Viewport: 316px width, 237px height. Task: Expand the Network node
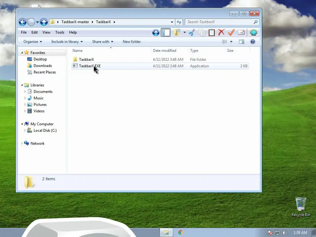pyautogui.click(x=22, y=143)
